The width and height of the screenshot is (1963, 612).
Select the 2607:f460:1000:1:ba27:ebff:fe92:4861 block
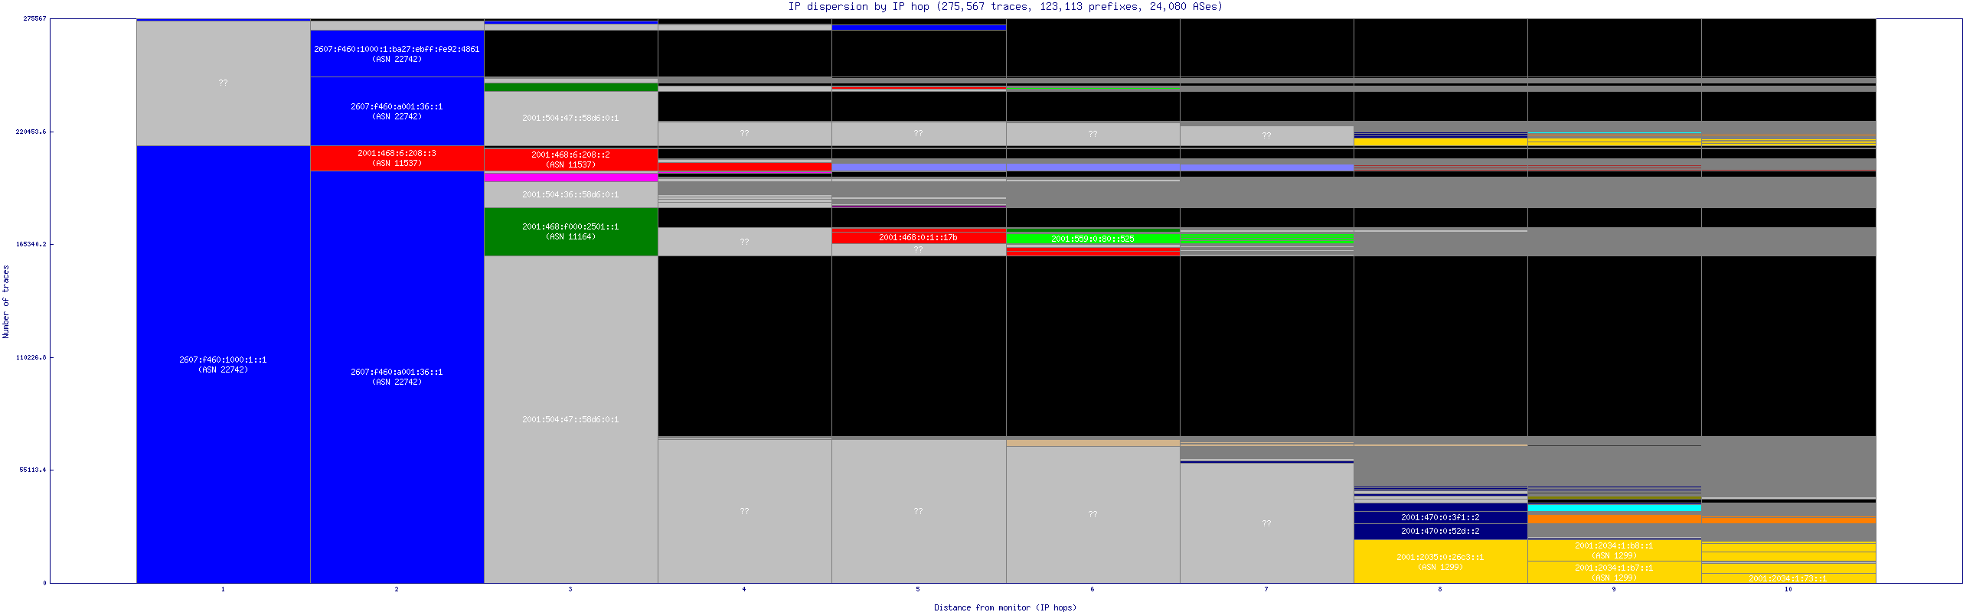[x=397, y=54]
